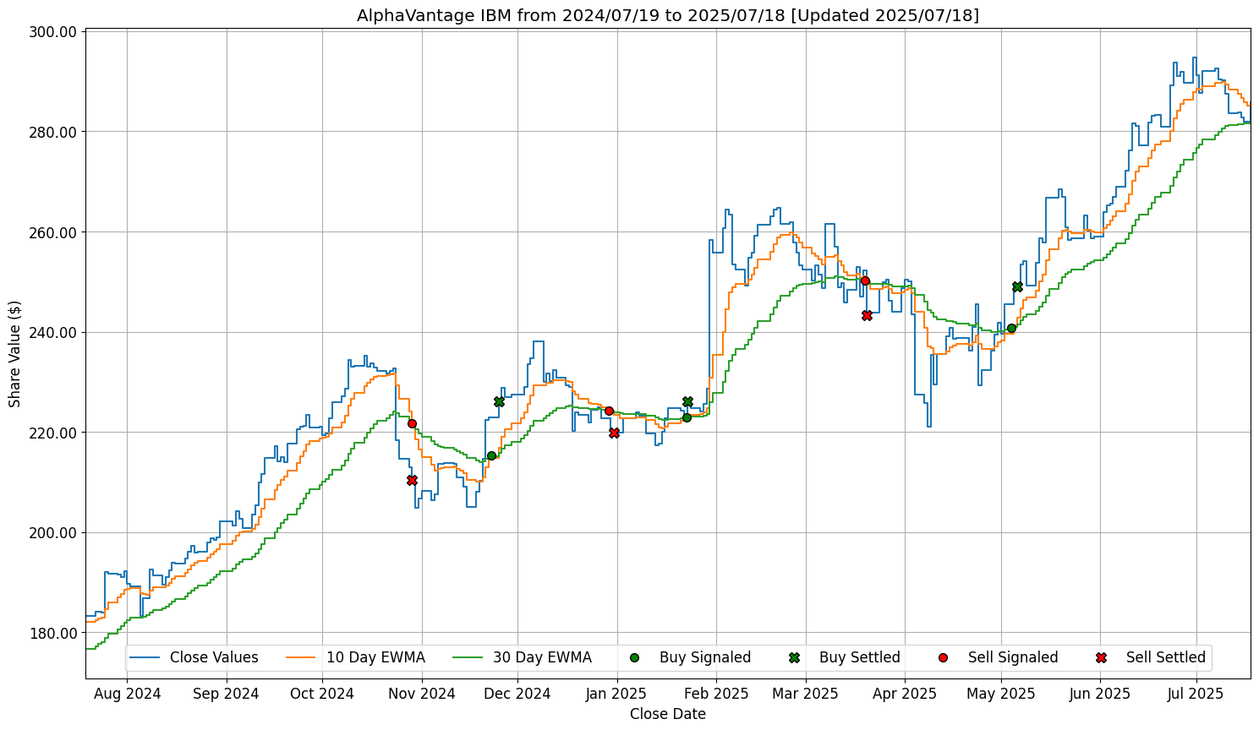Click the 'Oct 2024' x-axis tick label
This screenshot has width=1259, height=730.
pos(322,694)
